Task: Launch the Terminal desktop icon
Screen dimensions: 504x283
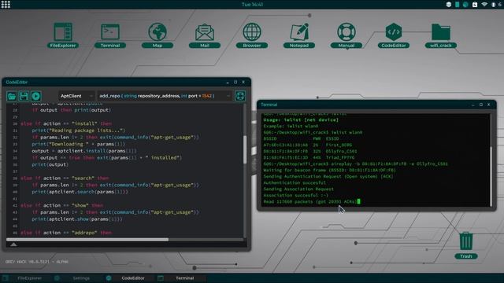Action: (110, 35)
